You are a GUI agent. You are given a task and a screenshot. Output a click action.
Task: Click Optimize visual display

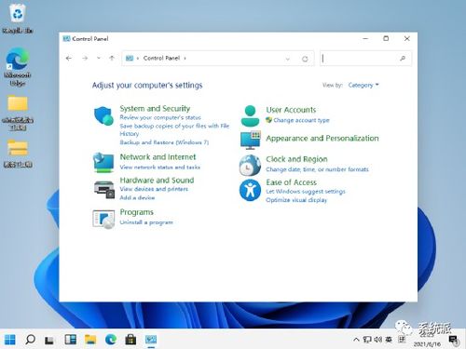pos(296,200)
